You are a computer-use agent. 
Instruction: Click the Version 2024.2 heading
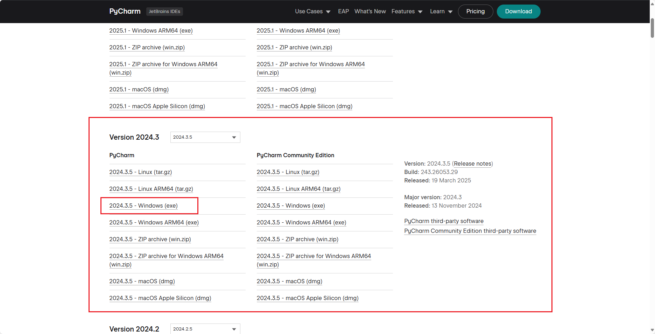(134, 329)
